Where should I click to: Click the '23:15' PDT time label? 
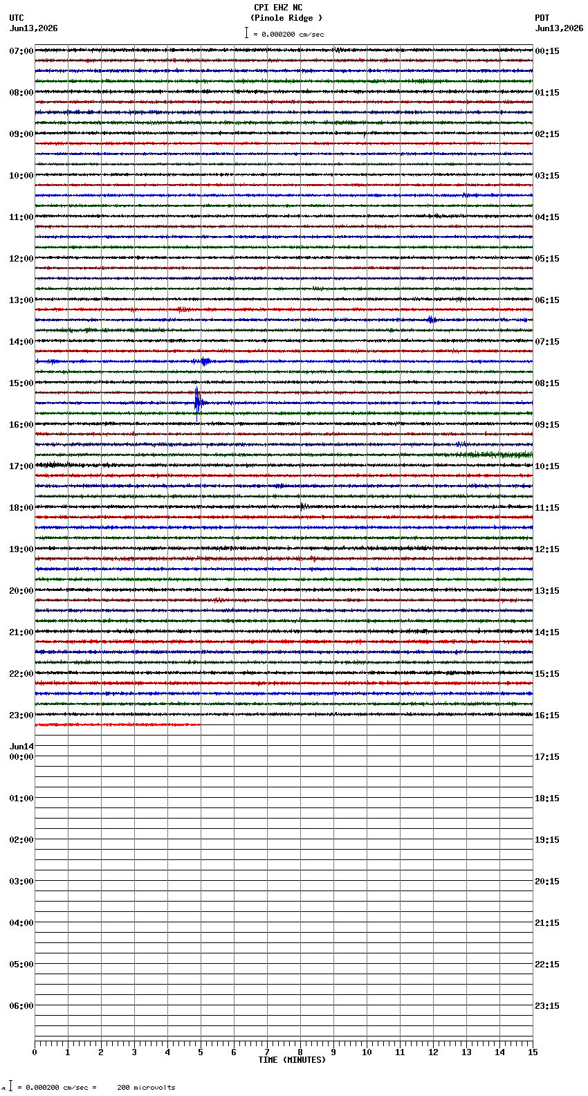click(547, 1006)
